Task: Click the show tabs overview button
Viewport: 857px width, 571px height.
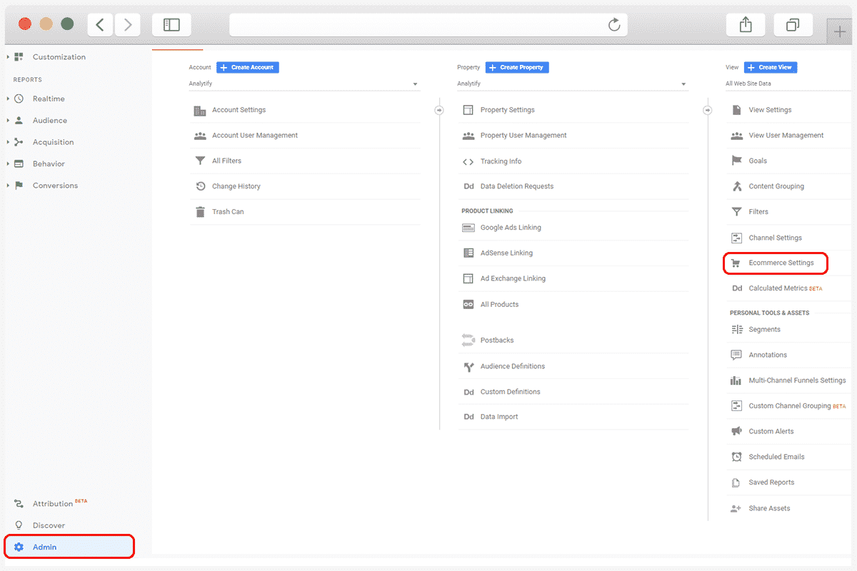Action: point(793,25)
